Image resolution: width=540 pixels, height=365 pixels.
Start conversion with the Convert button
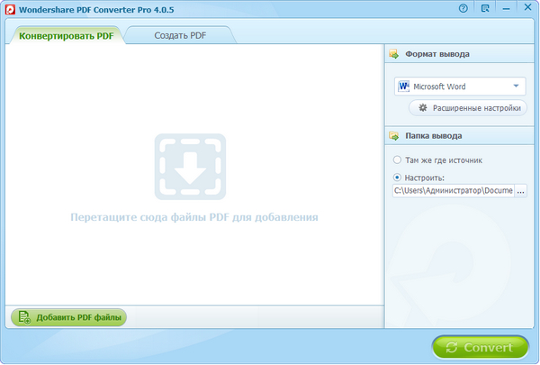(480, 347)
